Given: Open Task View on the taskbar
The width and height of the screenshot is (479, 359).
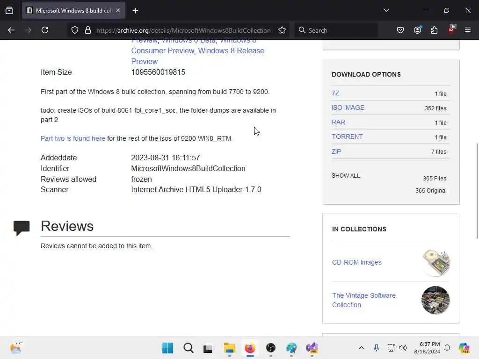Looking at the screenshot, I should (208, 348).
